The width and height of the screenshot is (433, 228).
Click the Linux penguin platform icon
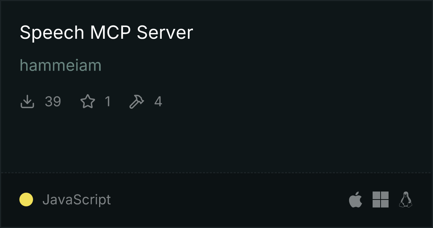coord(406,199)
